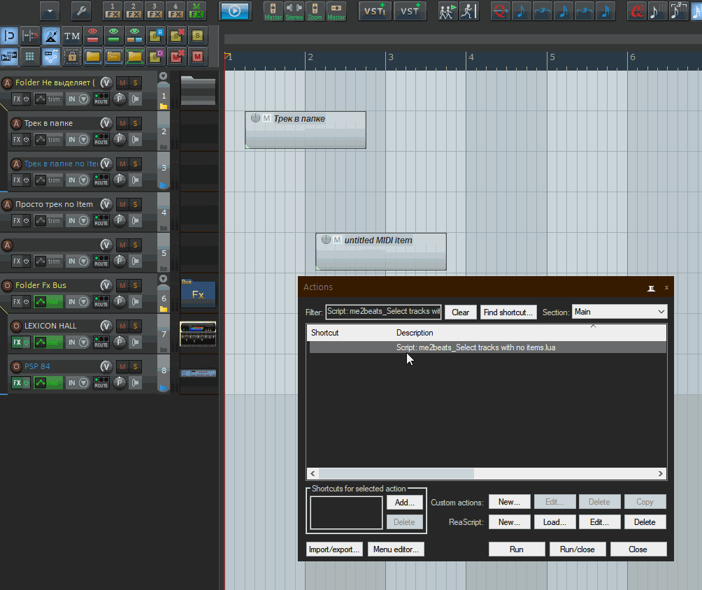Click the Filter text field in Actions

[383, 312]
